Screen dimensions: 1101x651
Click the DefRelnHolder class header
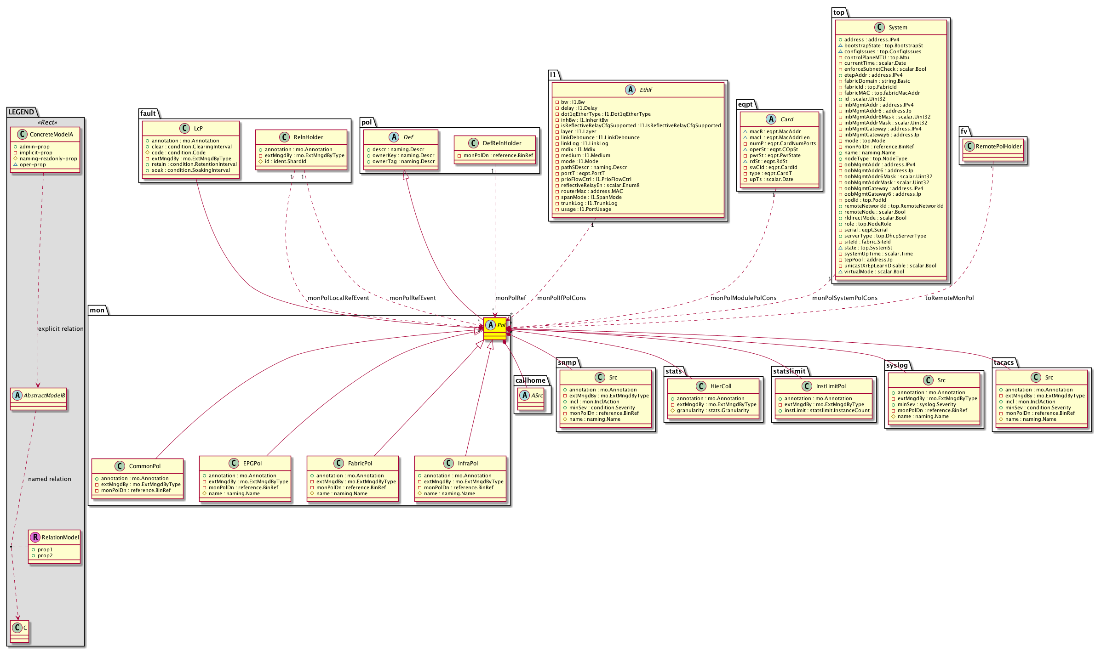pyautogui.click(x=502, y=143)
